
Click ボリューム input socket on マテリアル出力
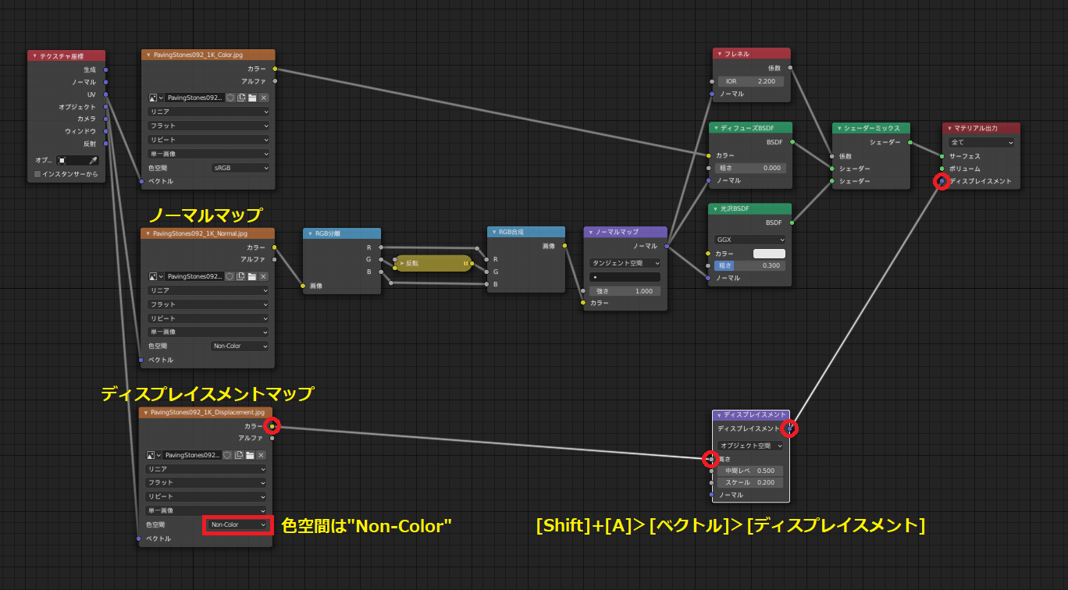942,169
